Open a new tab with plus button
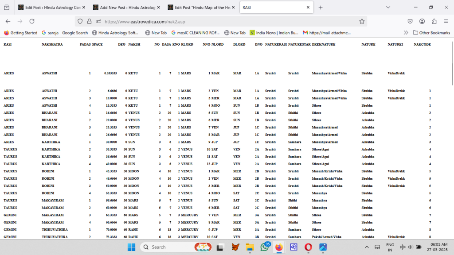 click(x=321, y=8)
